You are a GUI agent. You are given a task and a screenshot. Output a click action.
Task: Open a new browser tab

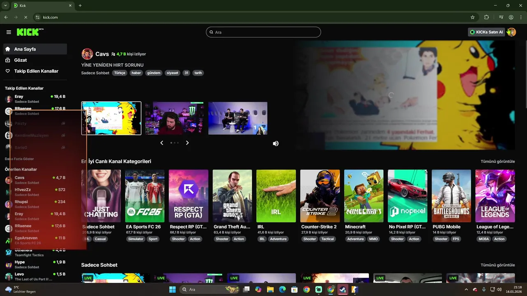pos(80,5)
